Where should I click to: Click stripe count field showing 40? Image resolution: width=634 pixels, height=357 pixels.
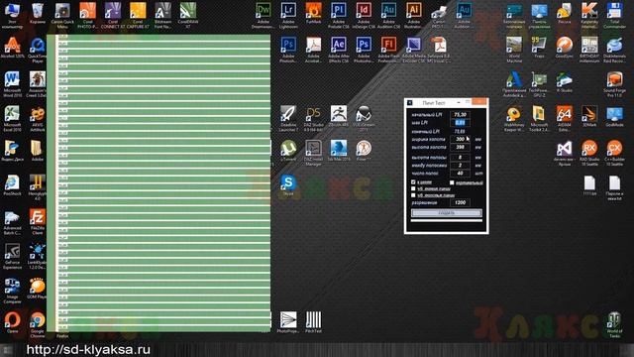460,173
